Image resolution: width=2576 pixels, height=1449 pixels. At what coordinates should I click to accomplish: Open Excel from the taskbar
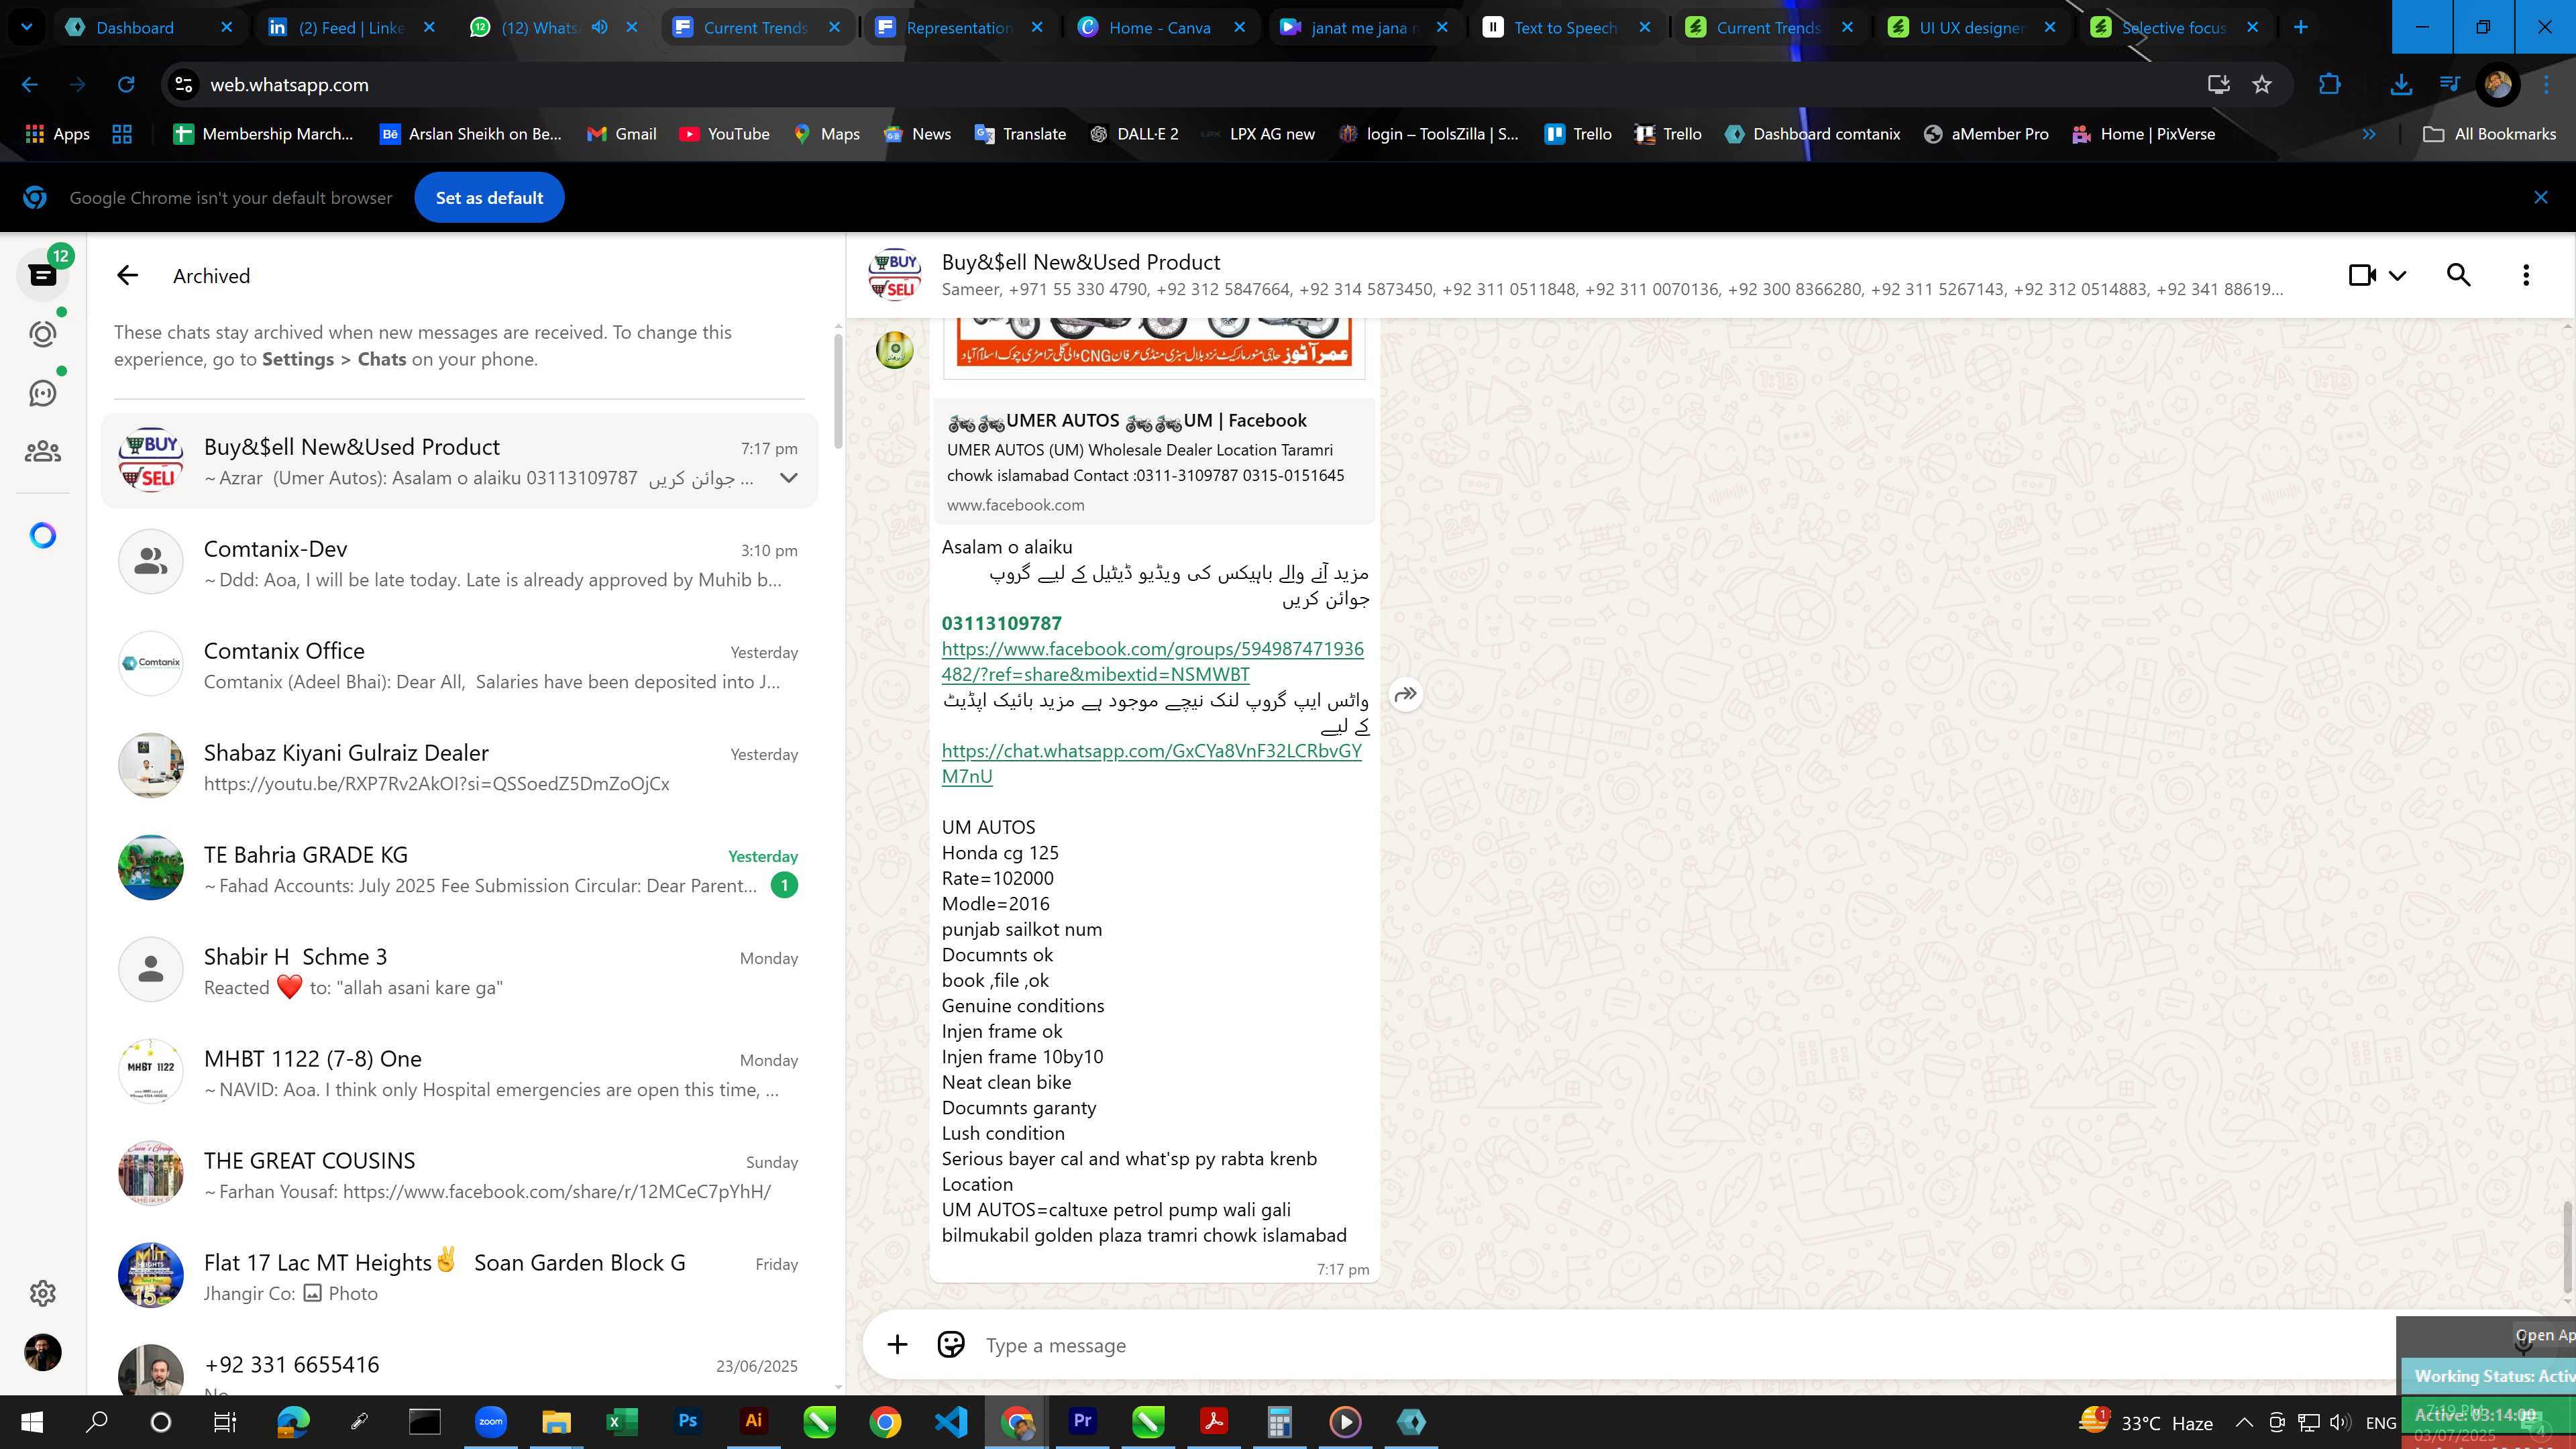pyautogui.click(x=621, y=1421)
